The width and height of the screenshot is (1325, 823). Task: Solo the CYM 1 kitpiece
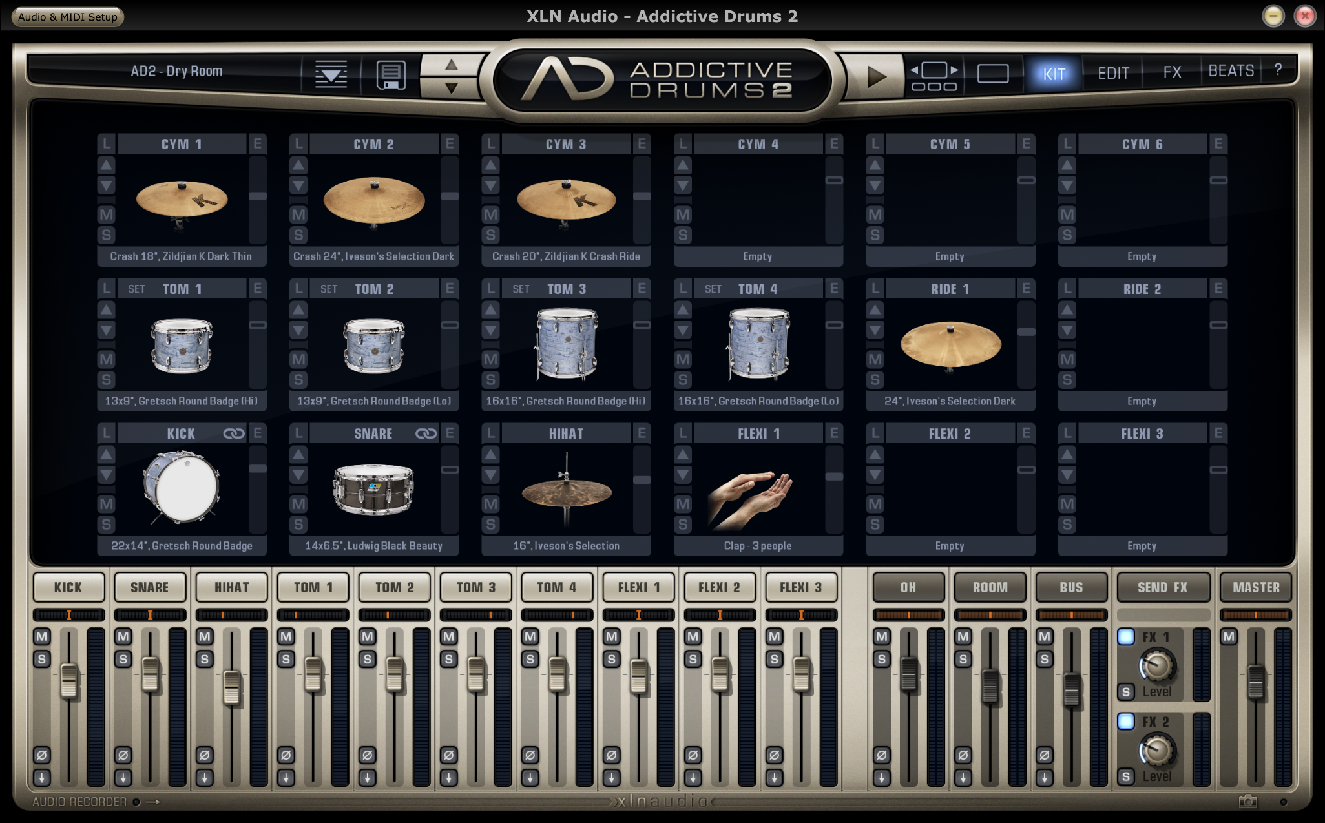click(x=107, y=234)
